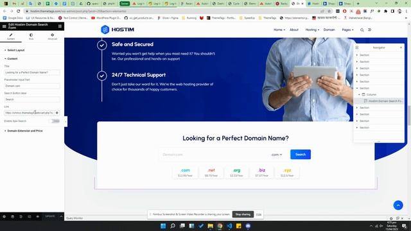Click the Search Button label field
The height and width of the screenshot is (231, 411).
pyautogui.click(x=31, y=99)
